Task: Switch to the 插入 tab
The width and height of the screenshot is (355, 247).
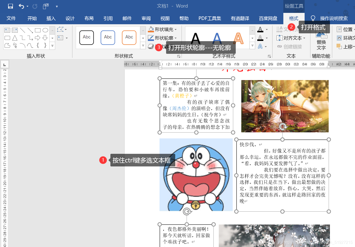Action: click(51, 18)
